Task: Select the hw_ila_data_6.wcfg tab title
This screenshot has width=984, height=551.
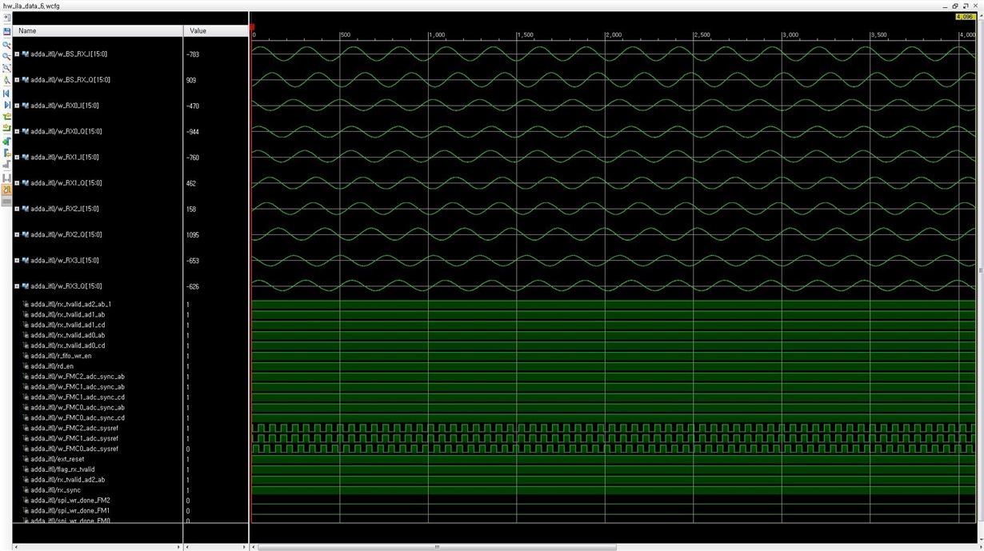Action: click(x=31, y=6)
